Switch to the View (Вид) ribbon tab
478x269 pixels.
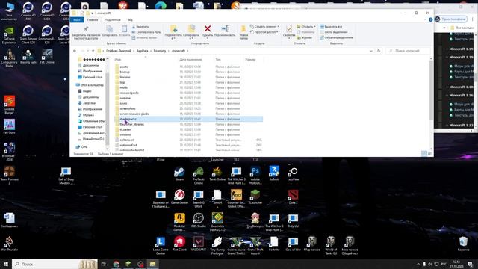[x=130, y=20]
